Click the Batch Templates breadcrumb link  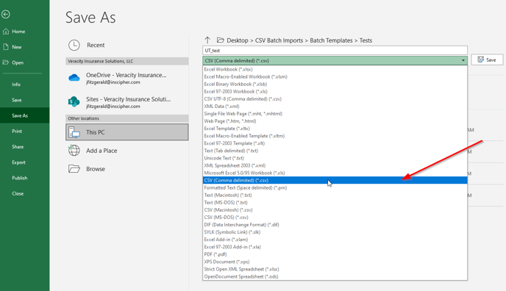[331, 40]
